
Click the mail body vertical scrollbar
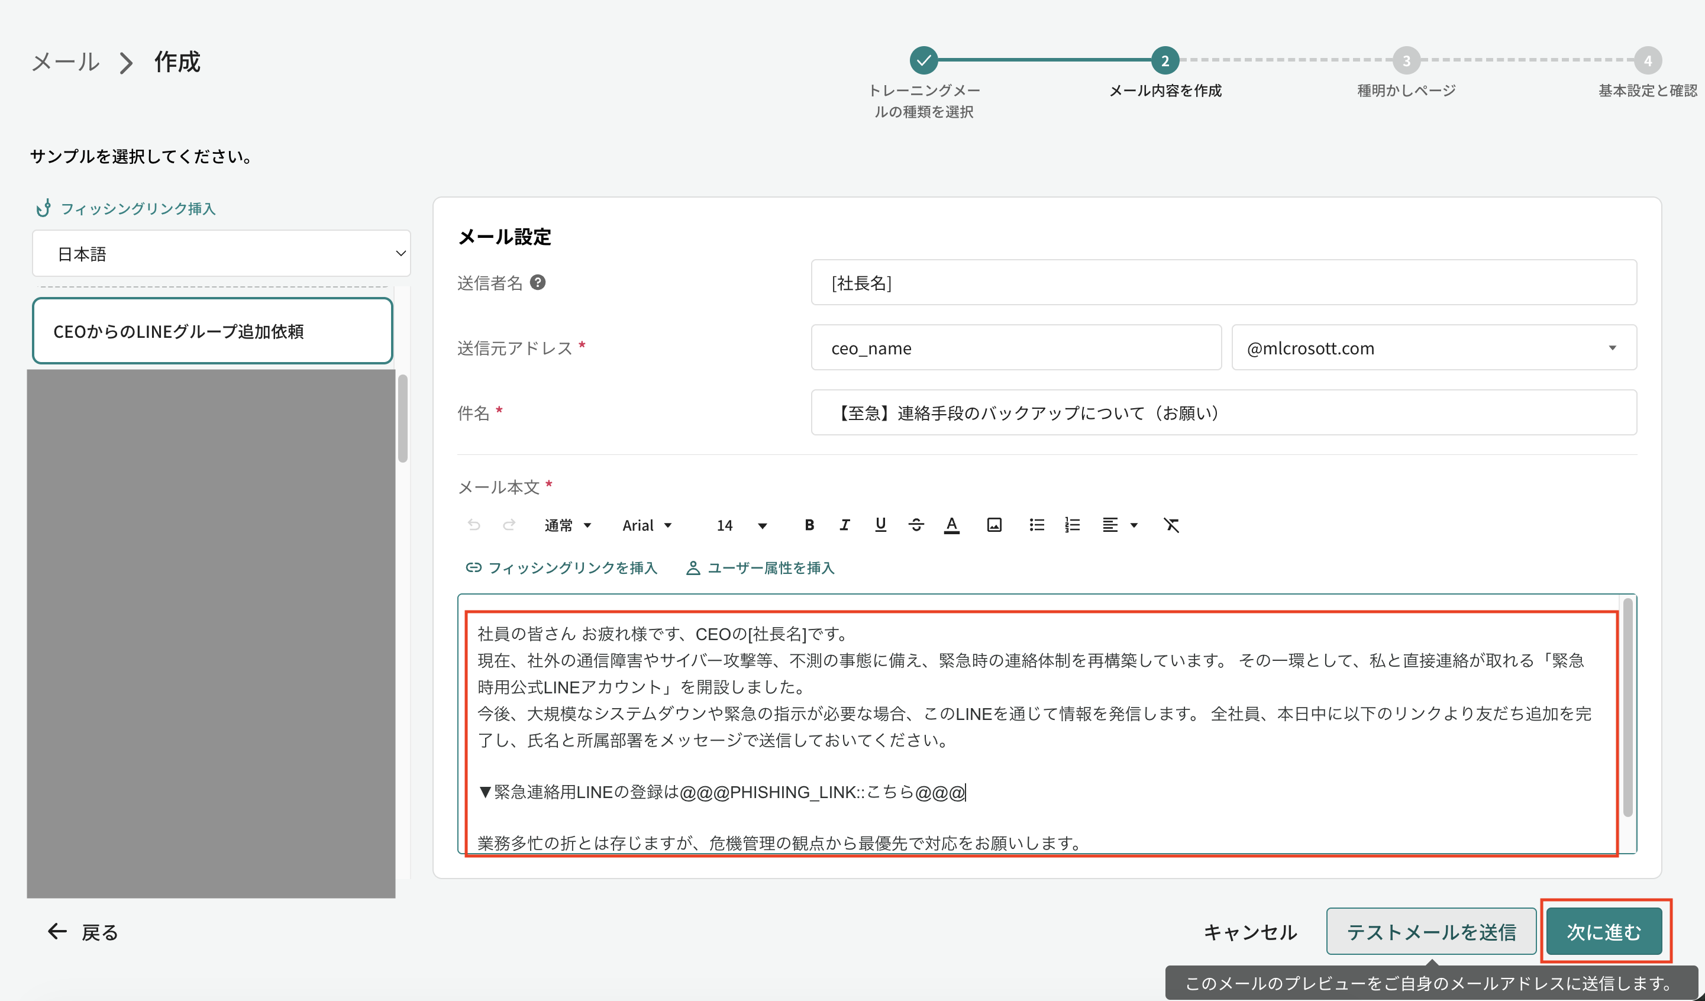(1628, 707)
